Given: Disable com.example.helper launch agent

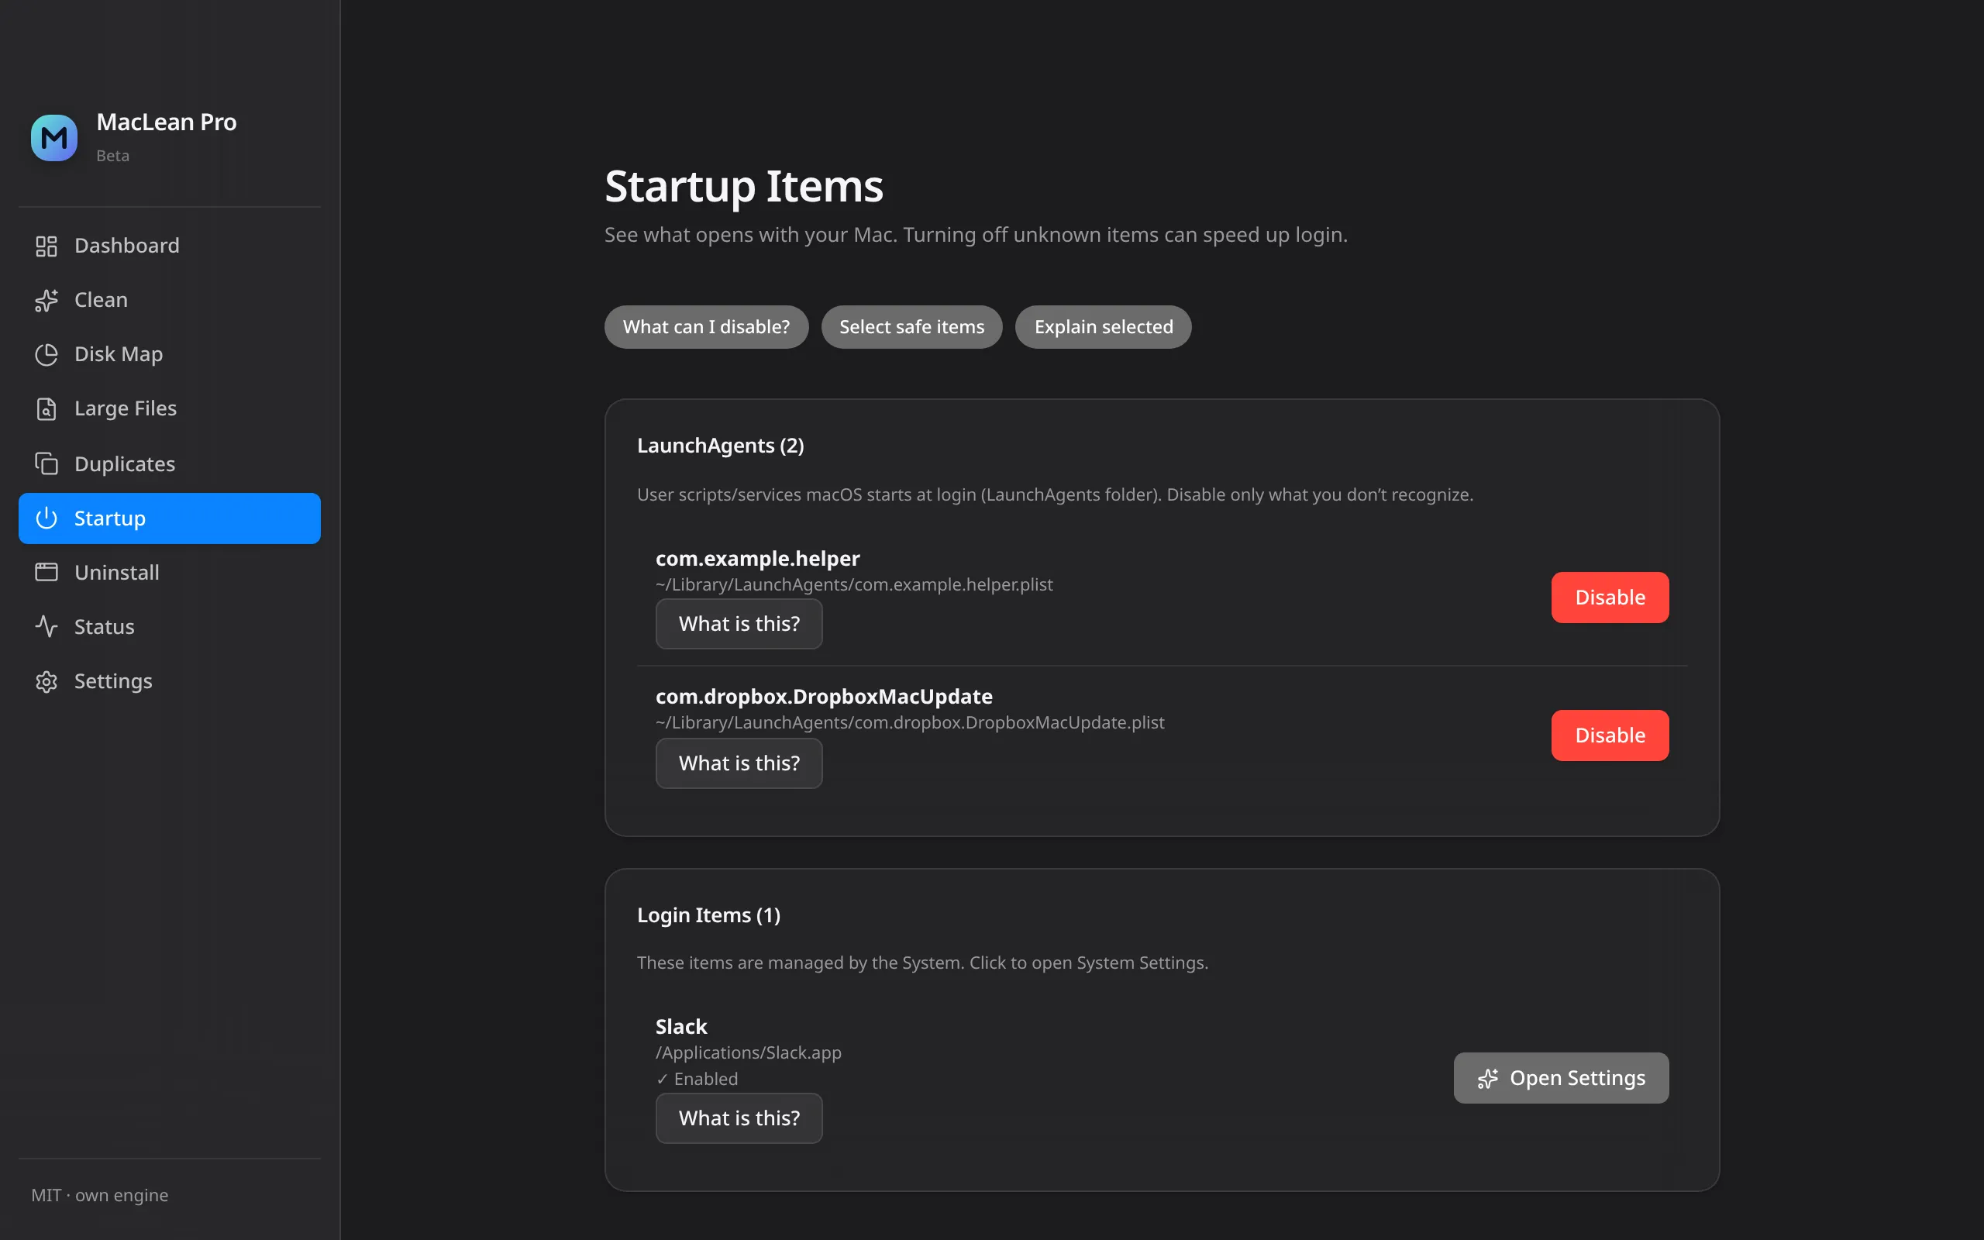Looking at the screenshot, I should pyautogui.click(x=1610, y=597).
